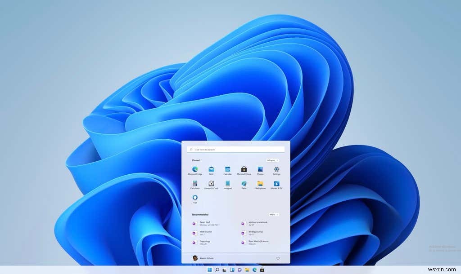
Task: Launch Notepad from the Start menu
Action: [x=227, y=184]
